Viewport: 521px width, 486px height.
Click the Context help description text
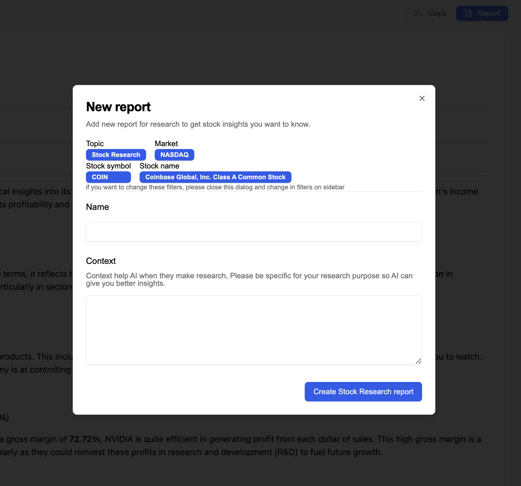coord(249,279)
